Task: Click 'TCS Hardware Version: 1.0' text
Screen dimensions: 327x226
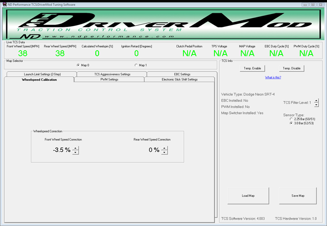Action: coord(296,219)
